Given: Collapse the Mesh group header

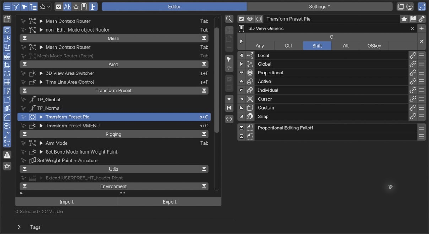Looking at the screenshot, I should click(25, 38).
